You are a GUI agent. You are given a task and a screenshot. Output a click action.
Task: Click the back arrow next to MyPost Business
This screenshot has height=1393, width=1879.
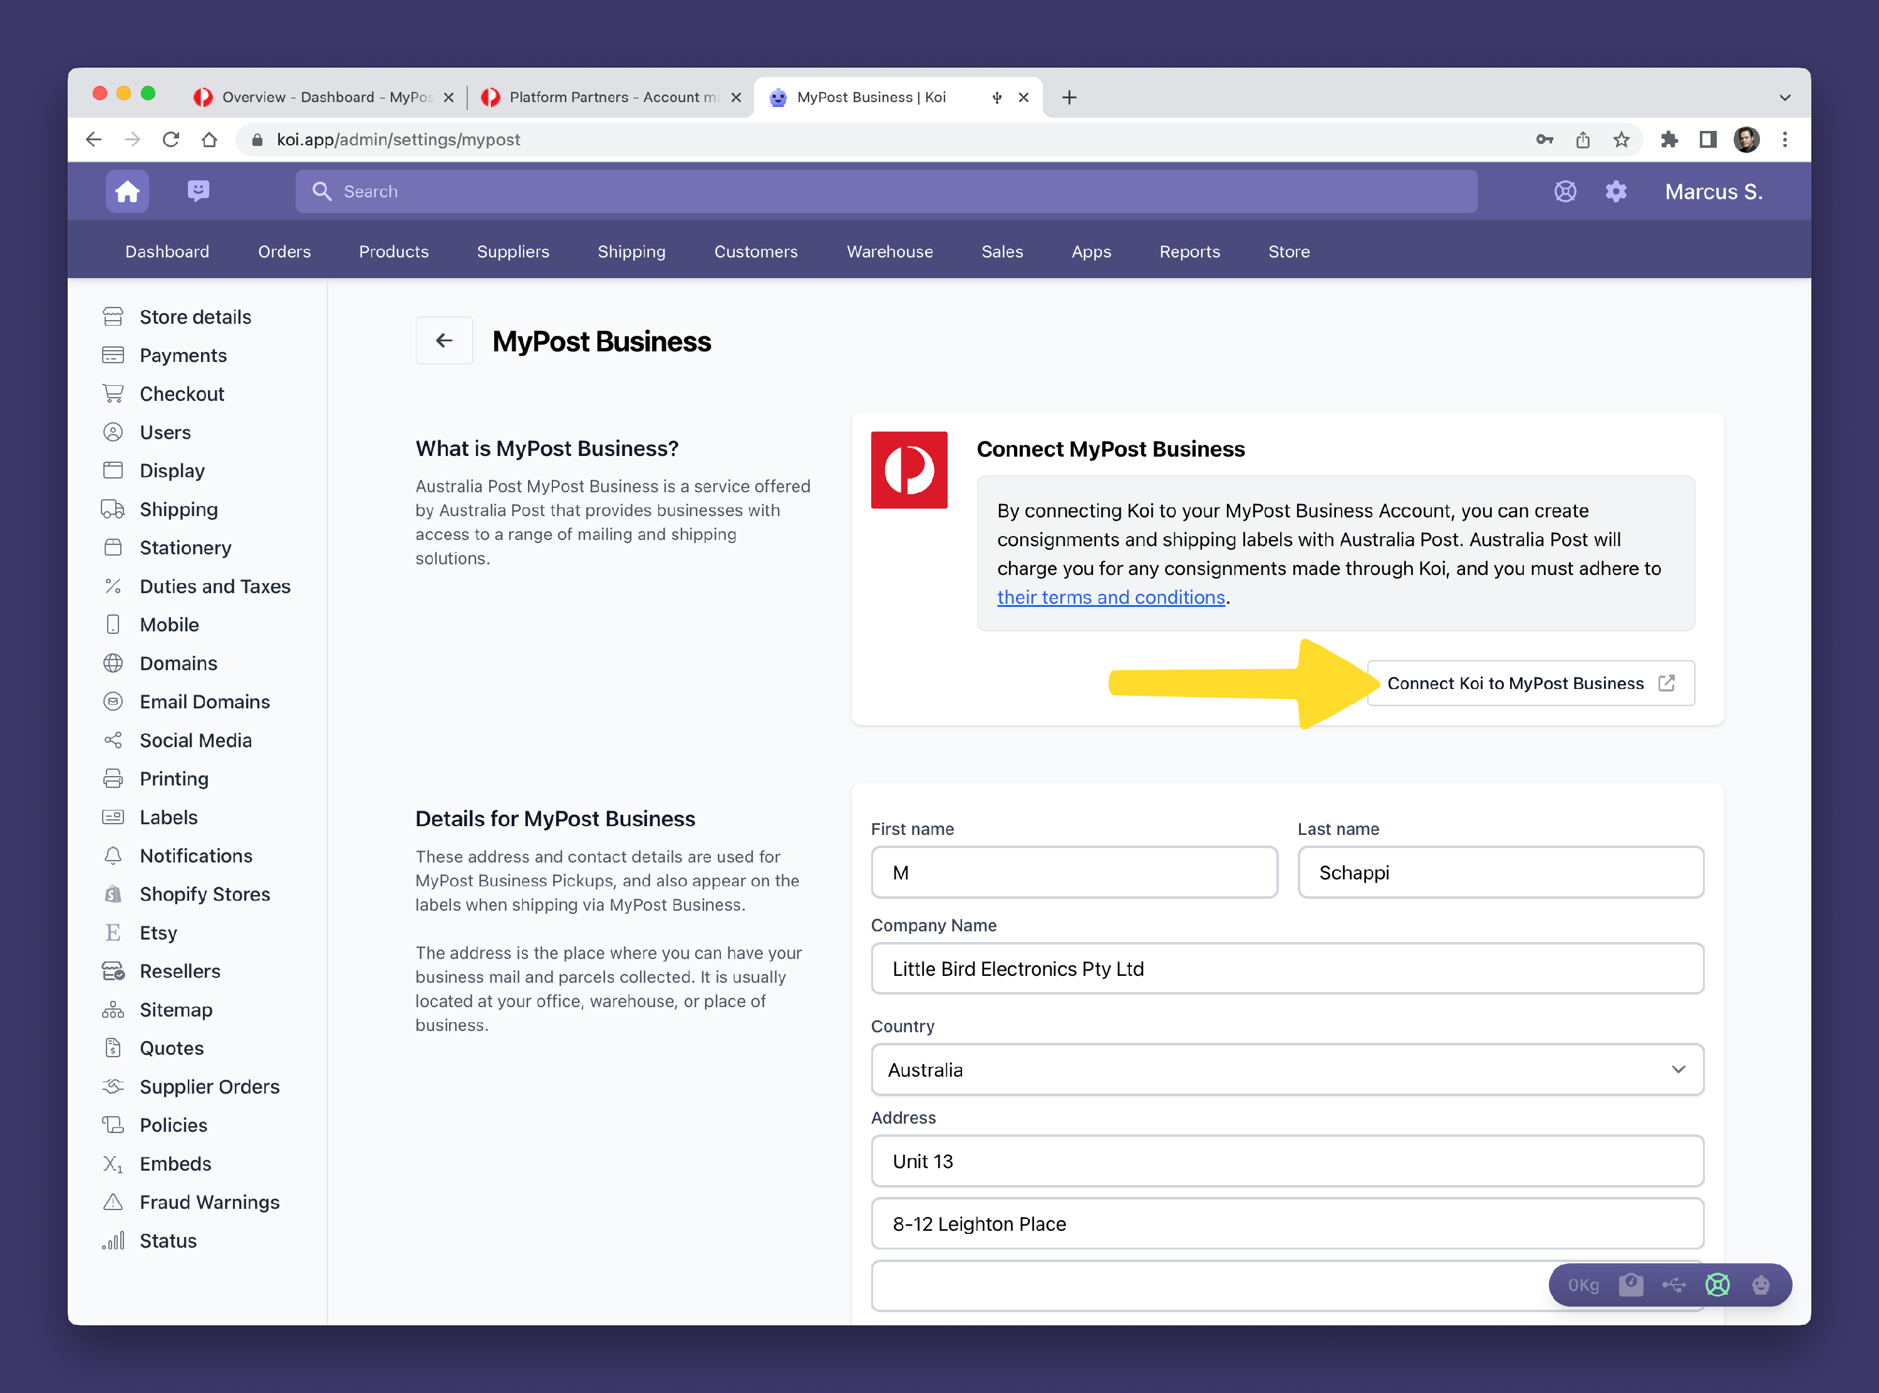click(x=444, y=341)
